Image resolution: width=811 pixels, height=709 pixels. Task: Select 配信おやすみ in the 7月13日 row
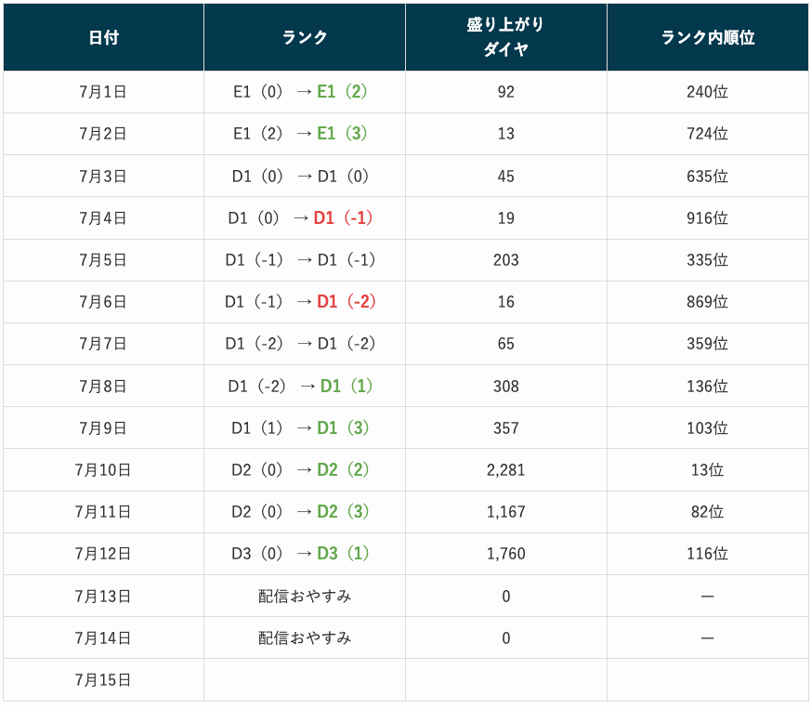tap(305, 596)
